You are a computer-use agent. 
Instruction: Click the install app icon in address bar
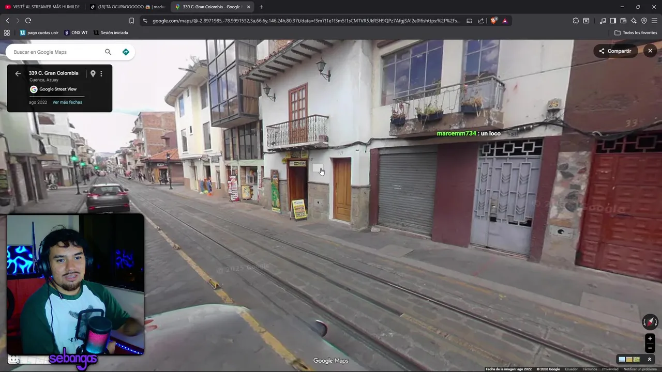pos(469,21)
